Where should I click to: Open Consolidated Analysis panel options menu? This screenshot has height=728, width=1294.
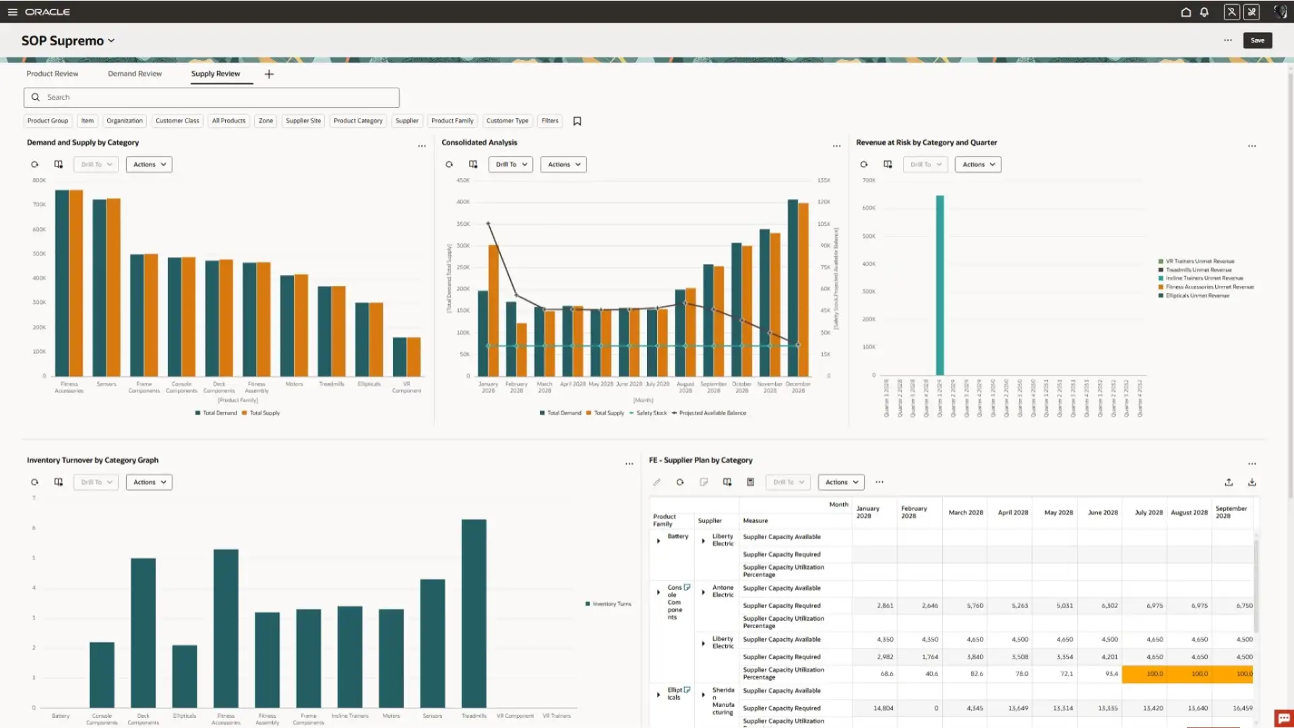pos(836,146)
